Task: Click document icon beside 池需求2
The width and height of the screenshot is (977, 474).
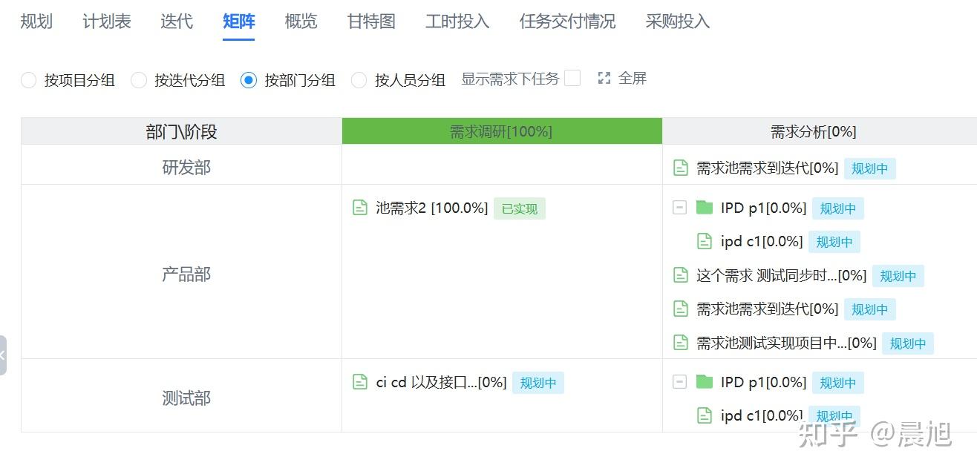Action: pos(360,208)
